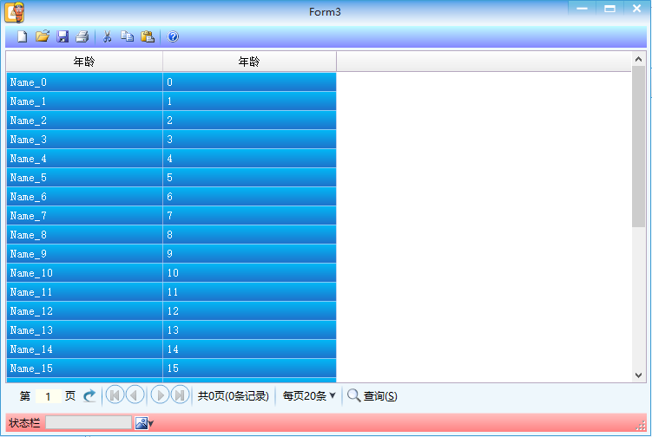652x437 pixels.
Task: Click the scrollbar up arrow
Action: click(639, 59)
